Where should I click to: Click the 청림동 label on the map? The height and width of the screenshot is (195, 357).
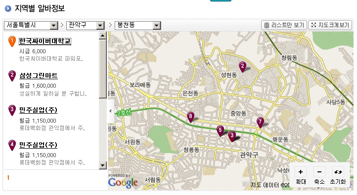coord(289,58)
